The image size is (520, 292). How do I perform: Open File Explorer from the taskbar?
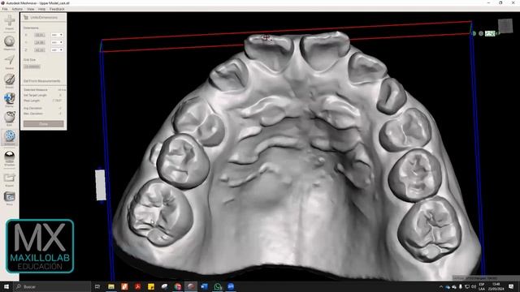(111, 286)
